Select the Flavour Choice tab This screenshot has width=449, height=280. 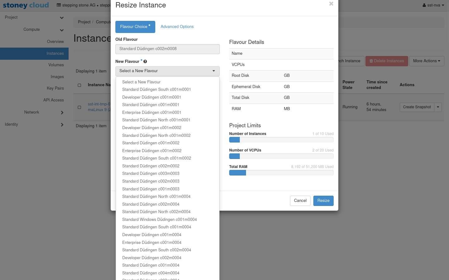tap(135, 27)
